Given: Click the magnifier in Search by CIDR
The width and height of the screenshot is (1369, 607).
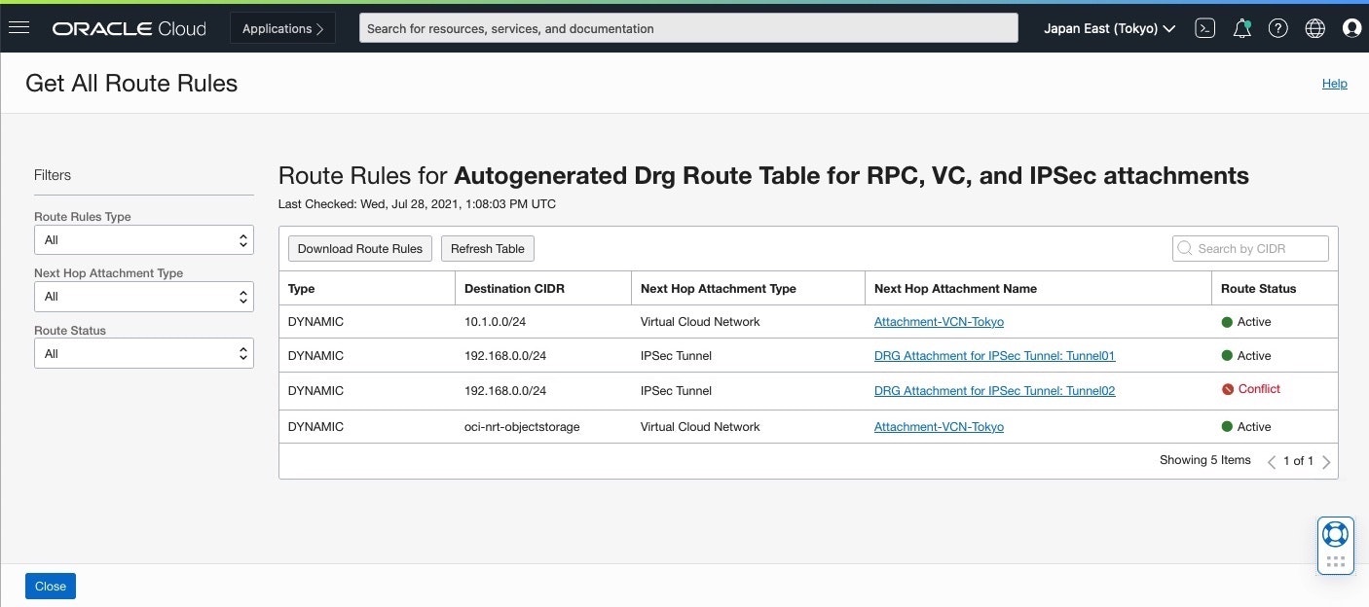Looking at the screenshot, I should [1185, 248].
